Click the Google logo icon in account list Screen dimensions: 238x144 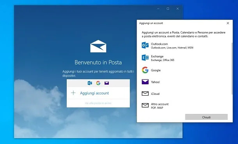pyautogui.click(x=145, y=70)
